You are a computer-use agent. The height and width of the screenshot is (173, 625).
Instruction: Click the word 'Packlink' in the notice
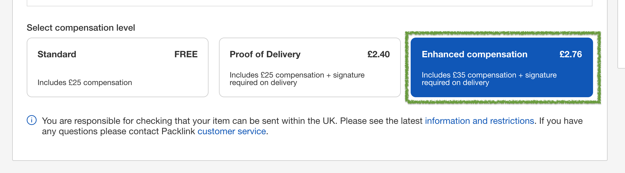[178, 131]
